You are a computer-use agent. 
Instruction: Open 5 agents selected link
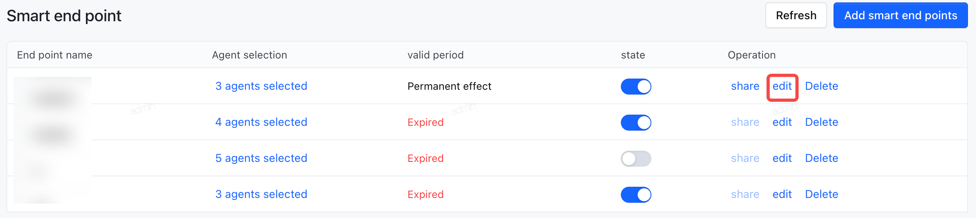[x=261, y=158]
